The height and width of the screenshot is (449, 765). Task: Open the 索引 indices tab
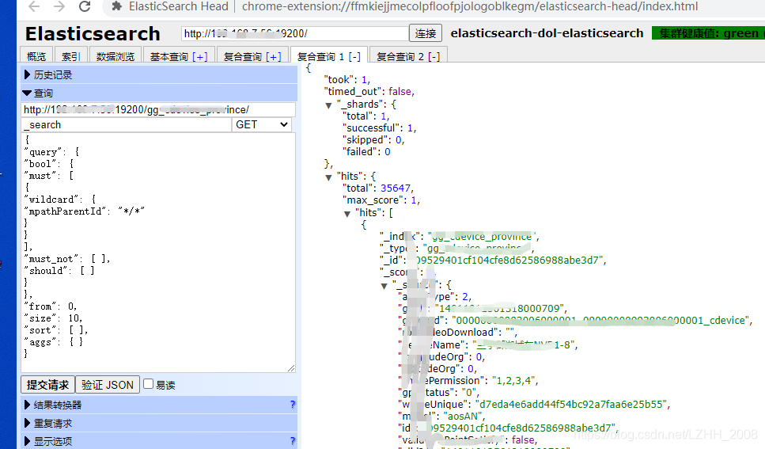click(70, 56)
